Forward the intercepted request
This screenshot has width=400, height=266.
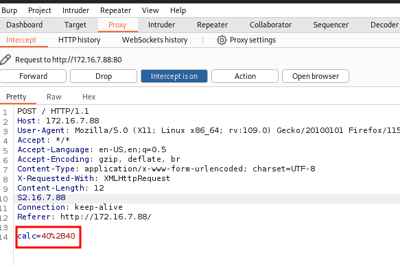pyautogui.click(x=33, y=76)
